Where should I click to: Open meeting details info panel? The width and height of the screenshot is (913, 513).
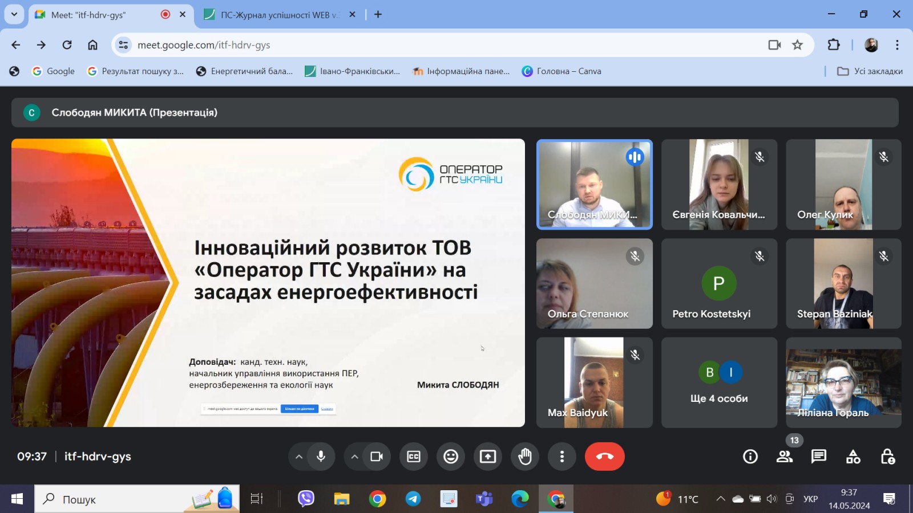(749, 456)
